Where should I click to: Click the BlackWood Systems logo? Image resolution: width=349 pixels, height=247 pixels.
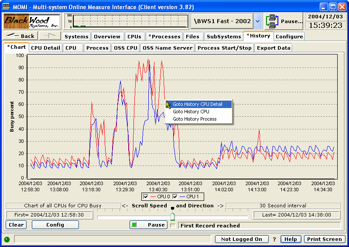[x=32, y=21]
